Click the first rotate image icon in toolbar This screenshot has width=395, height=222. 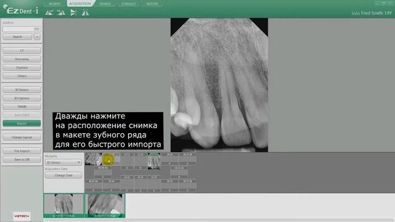pyautogui.click(x=49, y=12)
